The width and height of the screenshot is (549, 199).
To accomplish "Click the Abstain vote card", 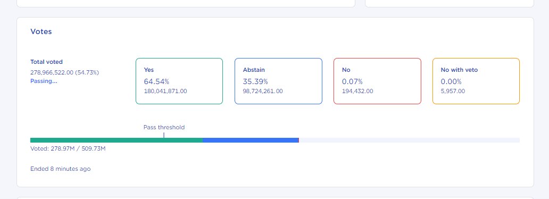I will click(278, 81).
